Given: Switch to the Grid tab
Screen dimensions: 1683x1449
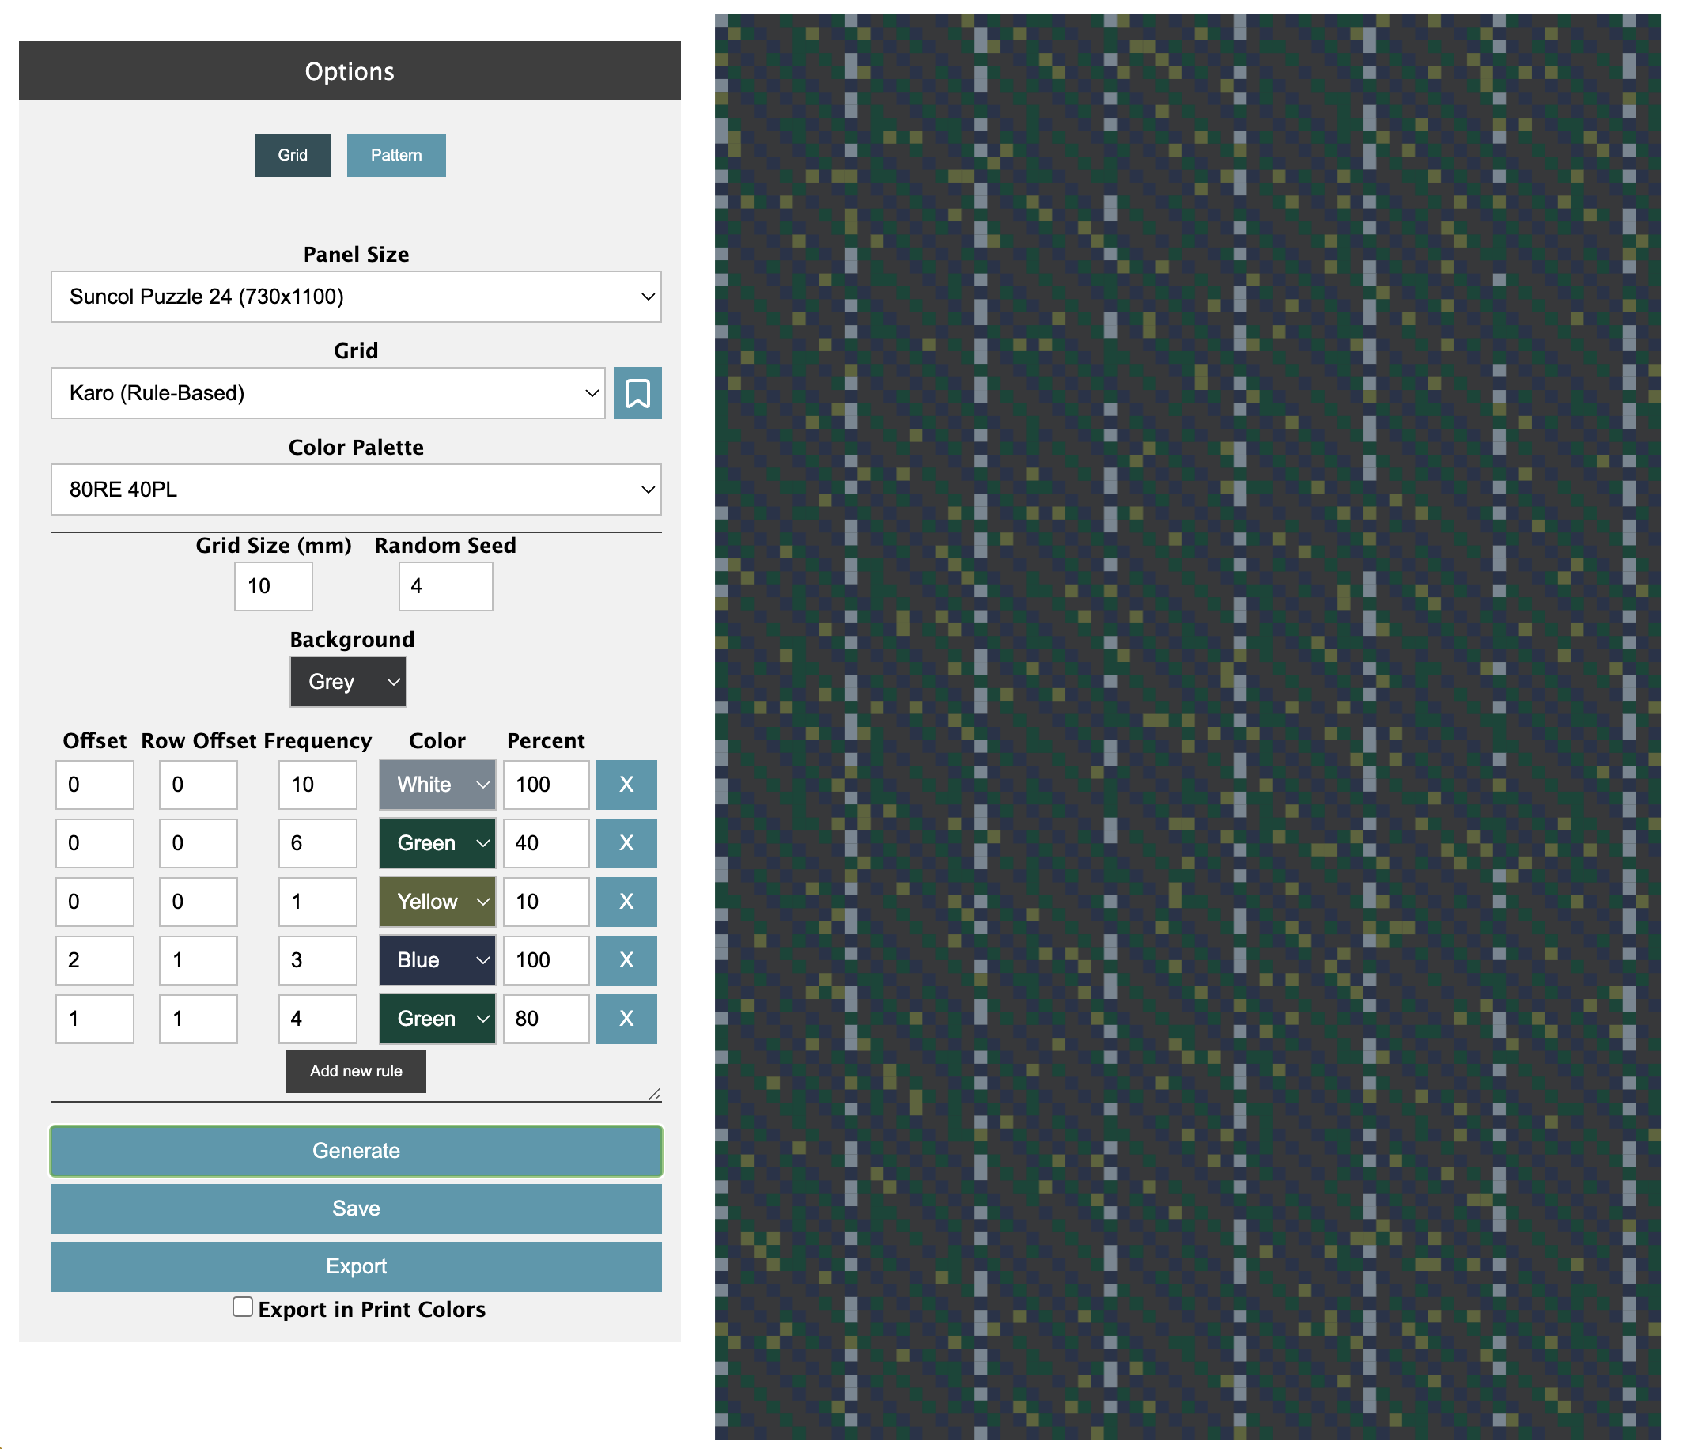Looking at the screenshot, I should 293,155.
